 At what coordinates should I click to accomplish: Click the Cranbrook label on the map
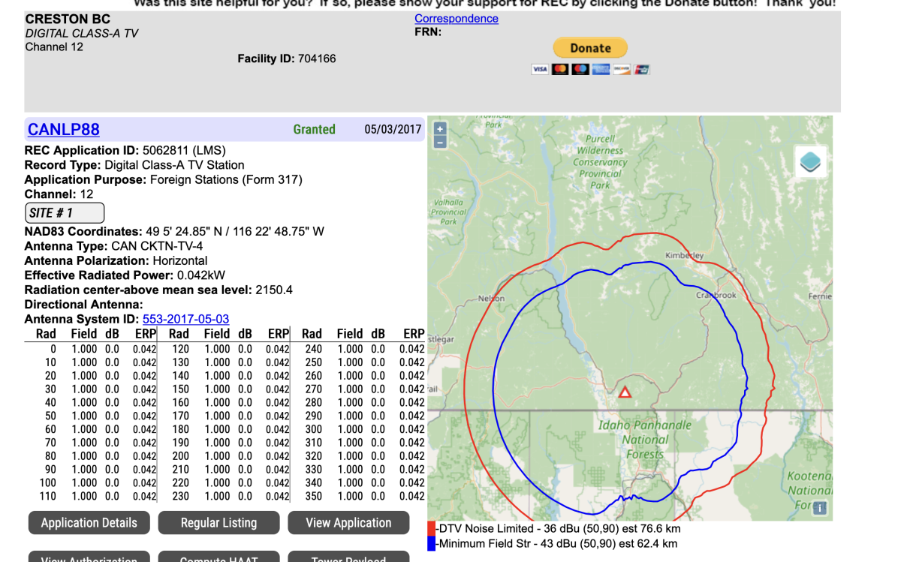coord(716,295)
